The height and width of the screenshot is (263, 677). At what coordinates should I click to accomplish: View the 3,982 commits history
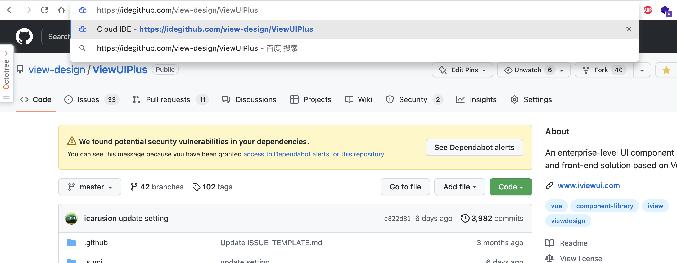(x=492, y=218)
